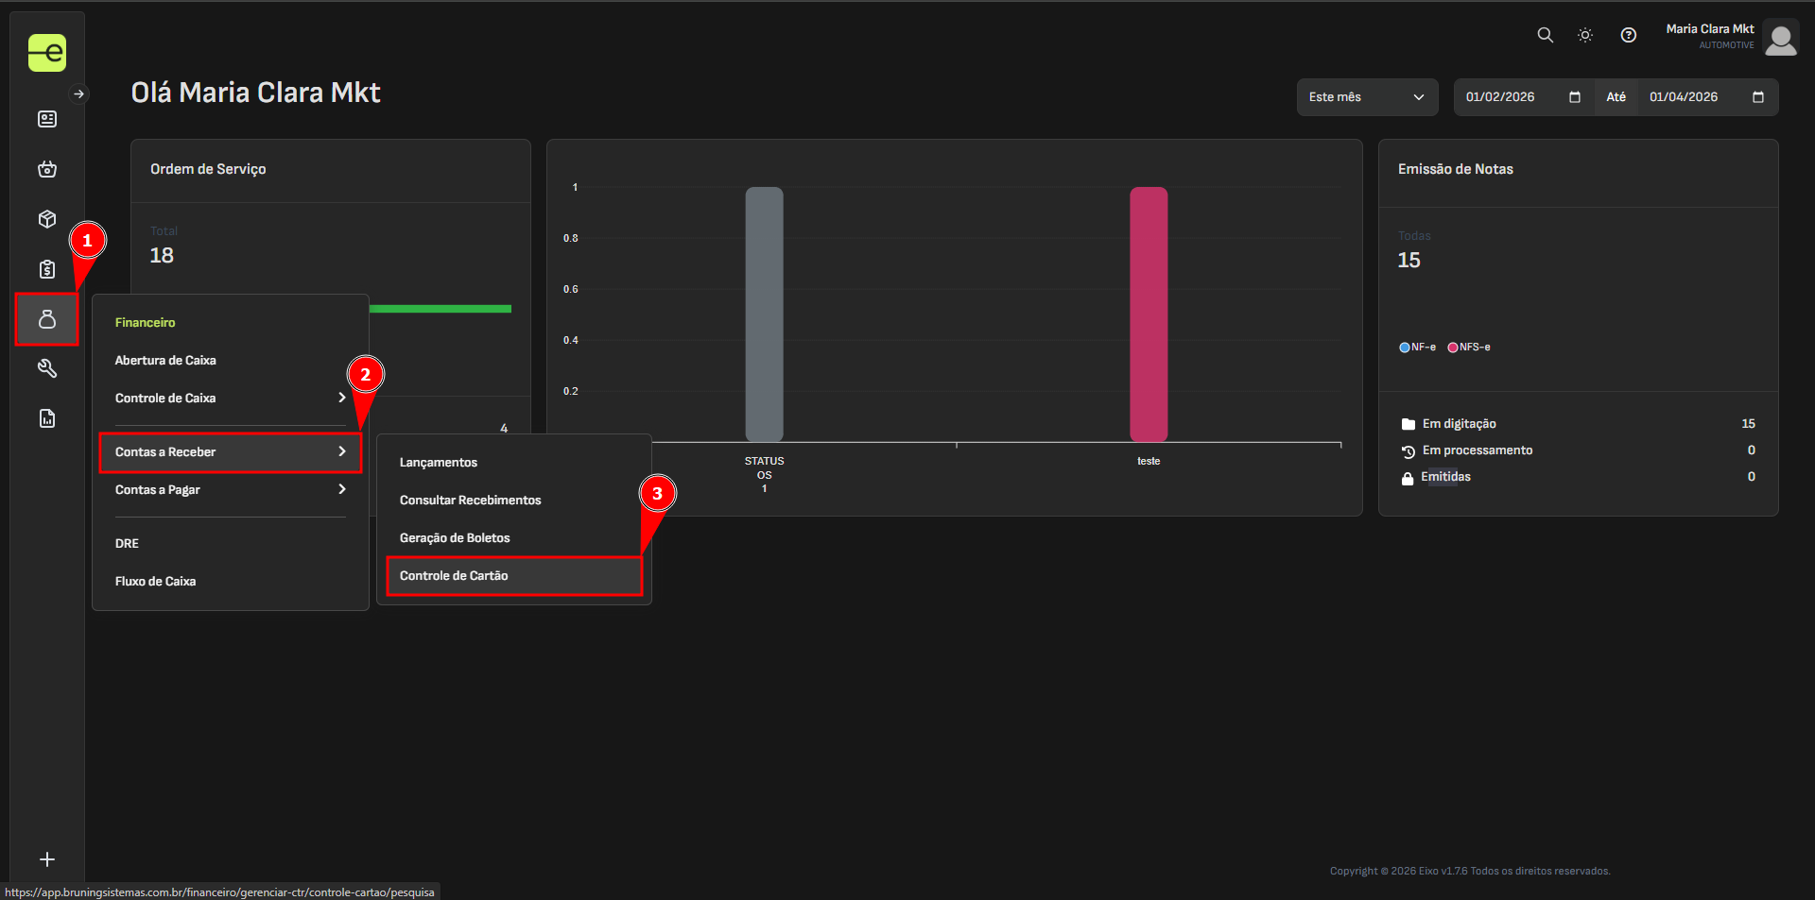Expand Contas a Pagar submenu
1815x900 pixels.
[x=230, y=490]
